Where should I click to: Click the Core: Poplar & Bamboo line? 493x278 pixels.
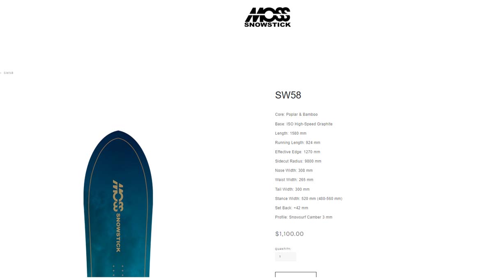click(x=296, y=115)
